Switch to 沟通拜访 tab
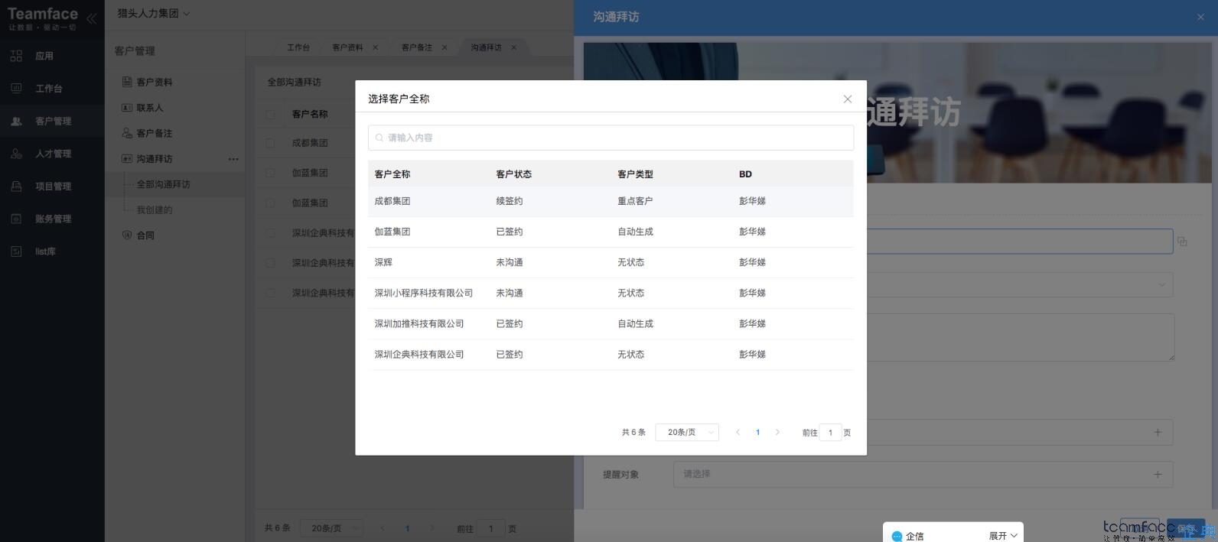Viewport: 1218px width, 542px height. [x=486, y=47]
